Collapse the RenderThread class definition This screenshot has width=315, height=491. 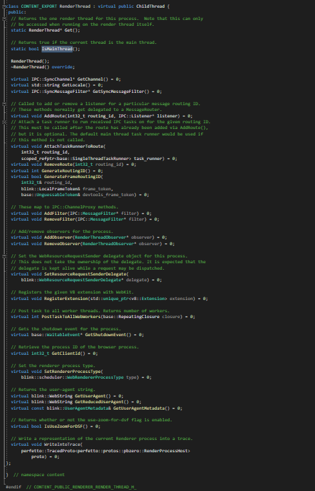pyautogui.click(x=4, y=6)
